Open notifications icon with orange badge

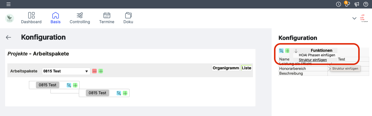tap(347, 4)
